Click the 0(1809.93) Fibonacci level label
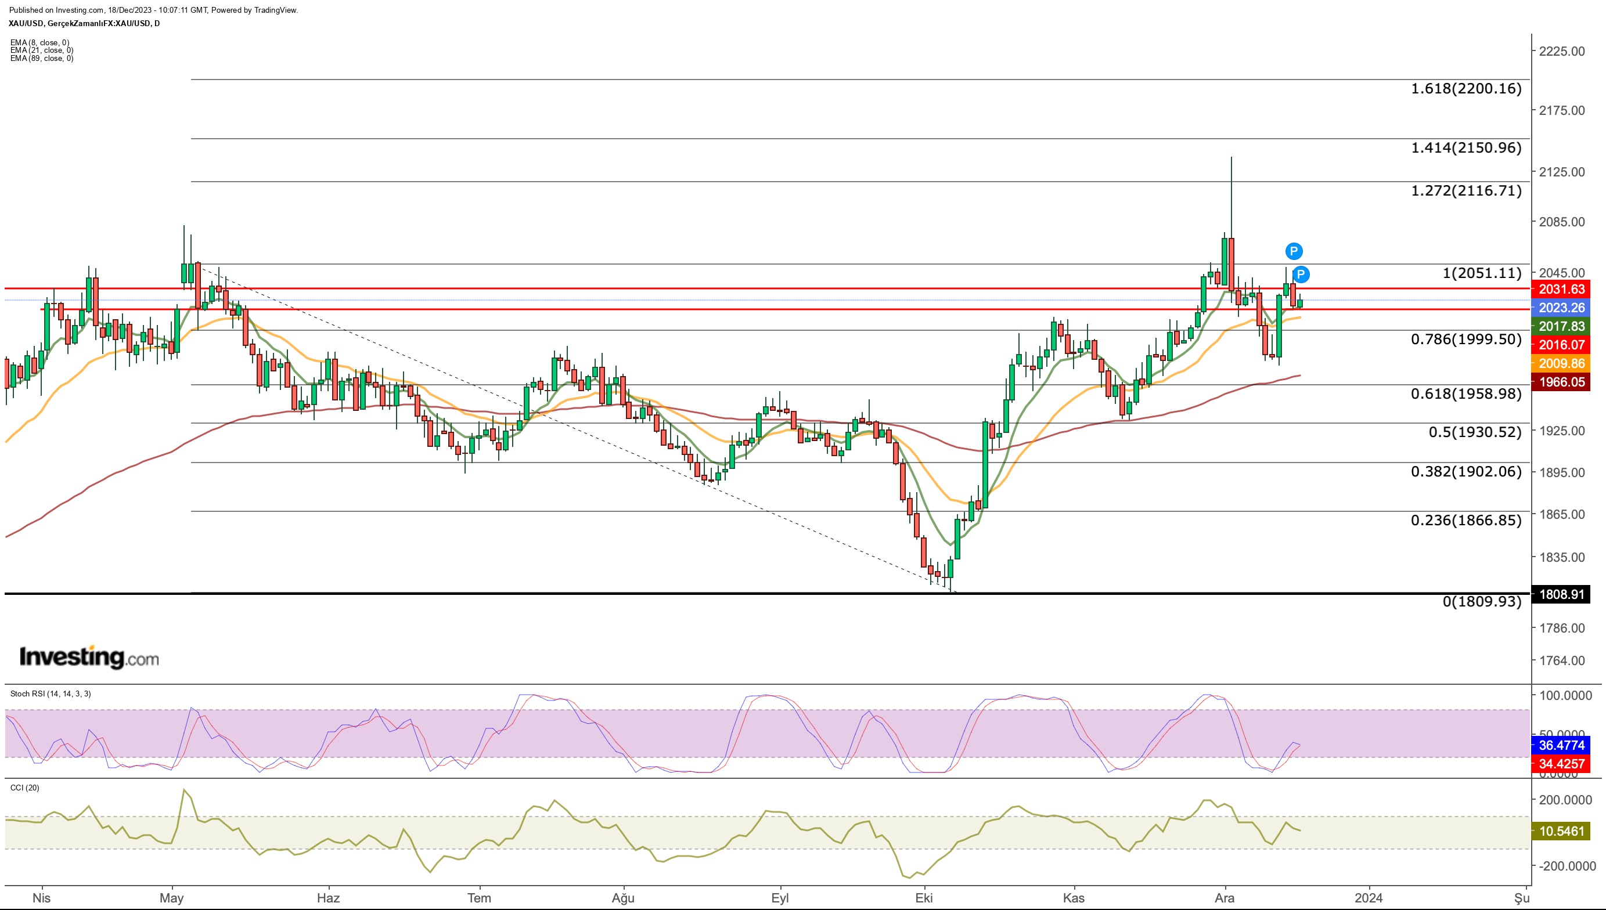The image size is (1606, 910). [1482, 601]
